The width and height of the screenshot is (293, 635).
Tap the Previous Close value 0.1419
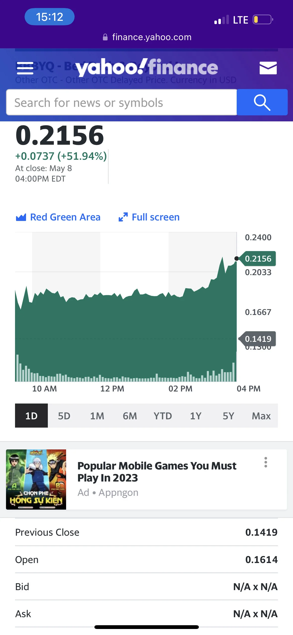click(261, 532)
